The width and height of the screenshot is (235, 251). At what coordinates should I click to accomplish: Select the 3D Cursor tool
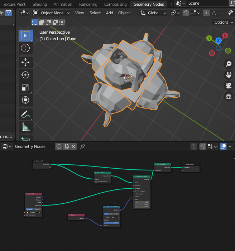click(25, 48)
